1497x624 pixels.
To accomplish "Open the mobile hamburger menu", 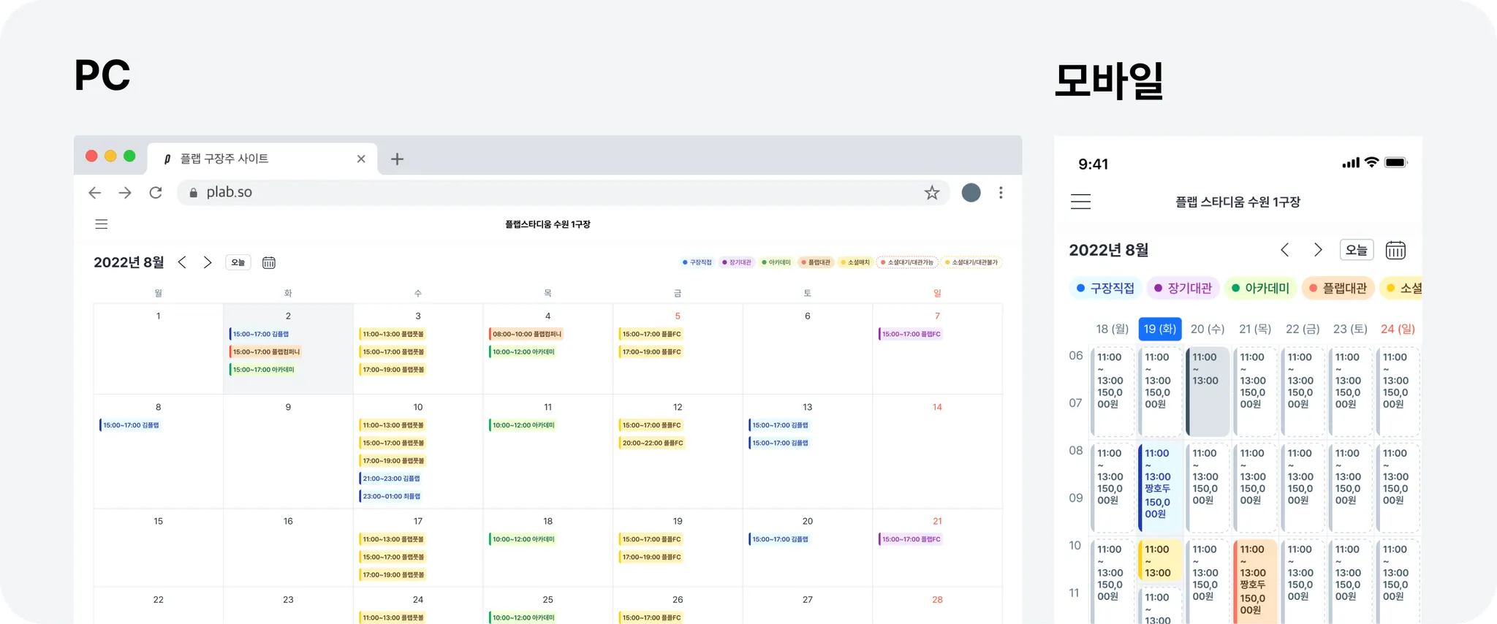I will point(1080,202).
